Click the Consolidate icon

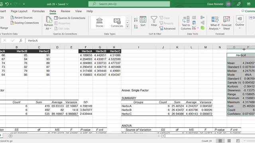pyautogui.click(x=202, y=17)
